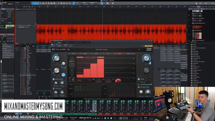Open the Instruments browser tab

pyautogui.click(x=193, y=7)
